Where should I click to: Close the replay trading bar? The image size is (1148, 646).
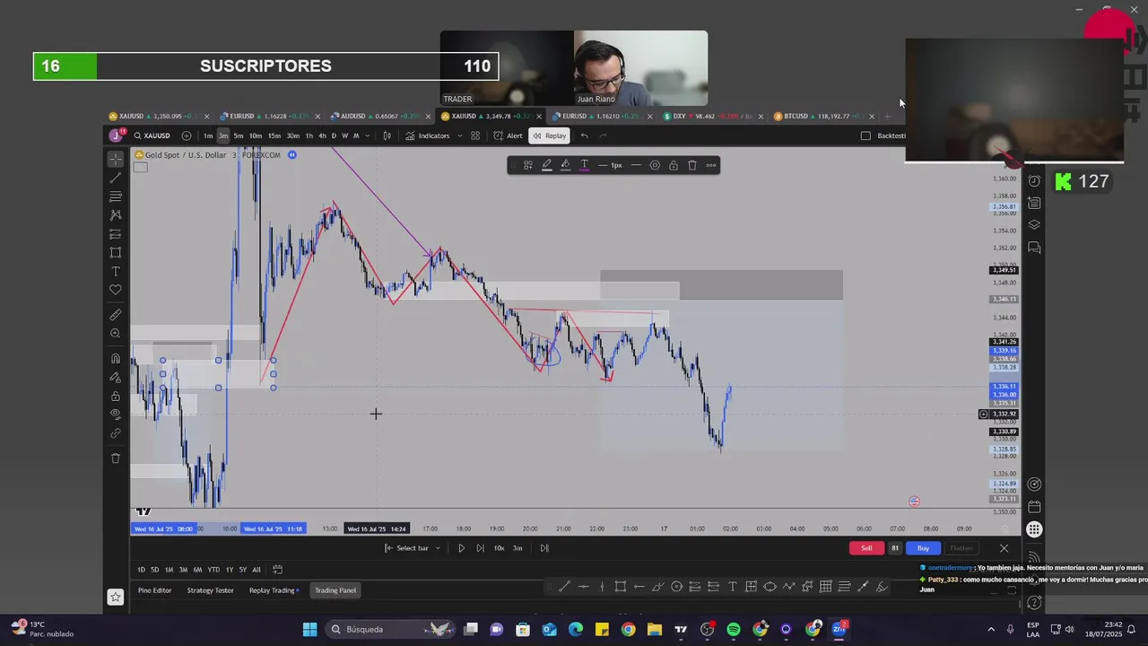[1004, 548]
